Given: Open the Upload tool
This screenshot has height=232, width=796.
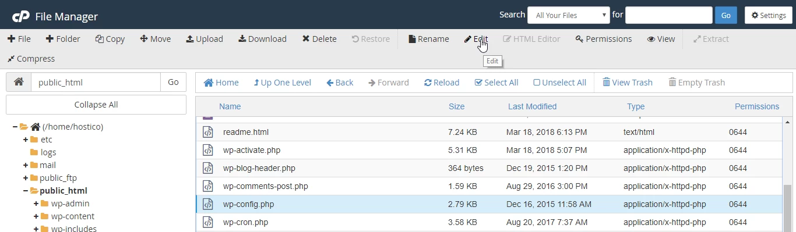Looking at the screenshot, I should [x=205, y=39].
